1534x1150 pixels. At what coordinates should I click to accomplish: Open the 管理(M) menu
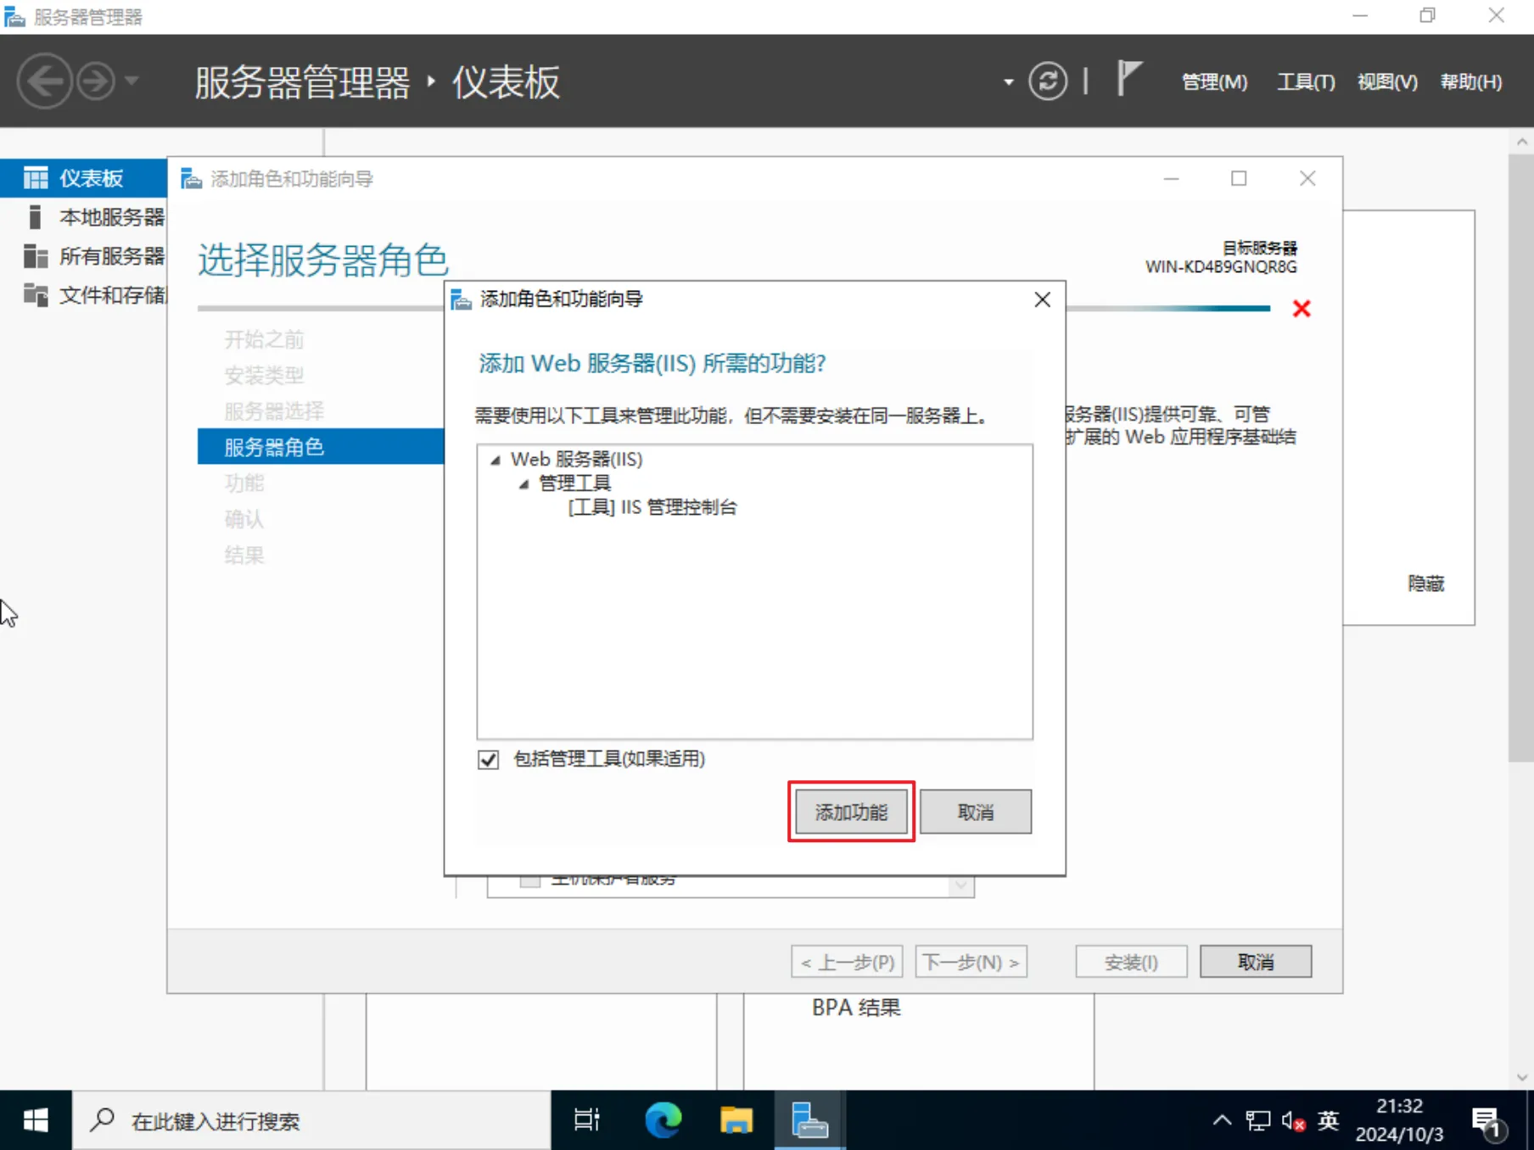click(x=1214, y=81)
